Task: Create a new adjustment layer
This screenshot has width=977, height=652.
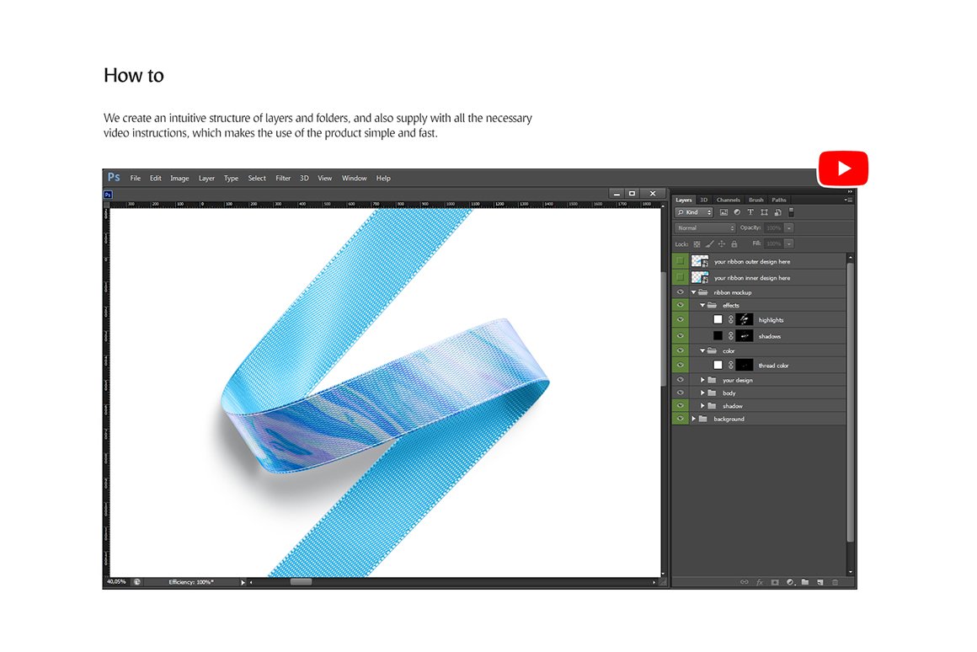Action: (790, 582)
